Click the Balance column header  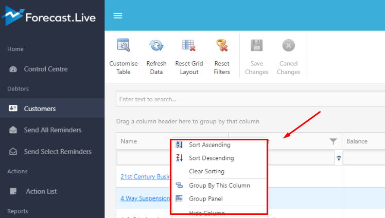pyautogui.click(x=357, y=141)
